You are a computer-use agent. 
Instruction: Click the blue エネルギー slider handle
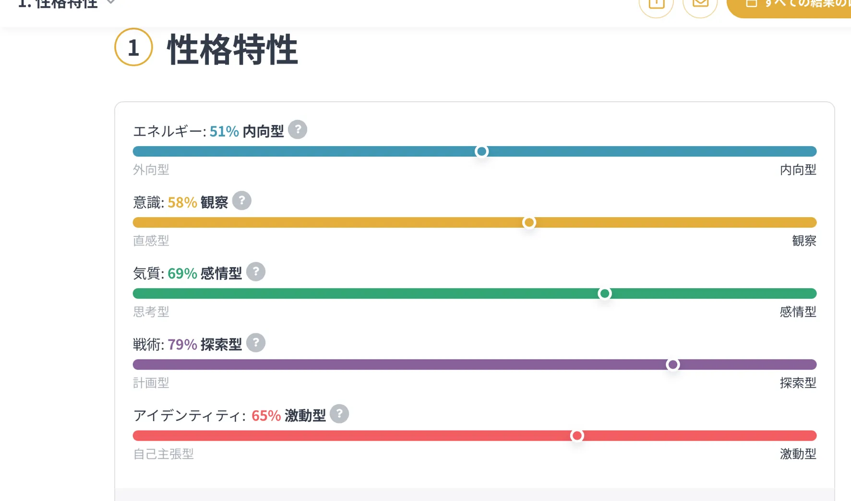pyautogui.click(x=481, y=151)
